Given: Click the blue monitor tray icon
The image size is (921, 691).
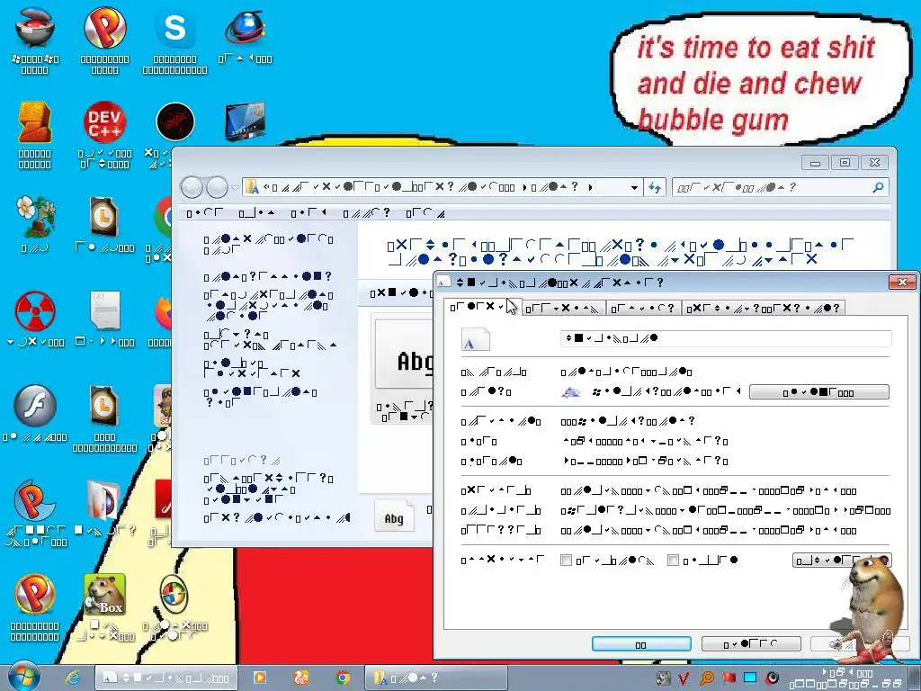Looking at the screenshot, I should 750,678.
